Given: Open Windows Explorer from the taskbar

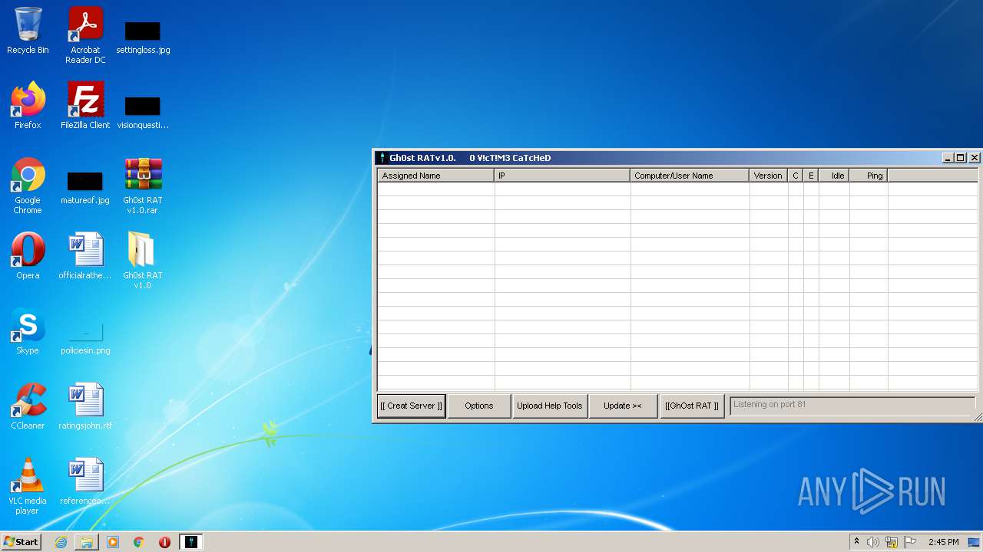Looking at the screenshot, I should pyautogui.click(x=87, y=542).
